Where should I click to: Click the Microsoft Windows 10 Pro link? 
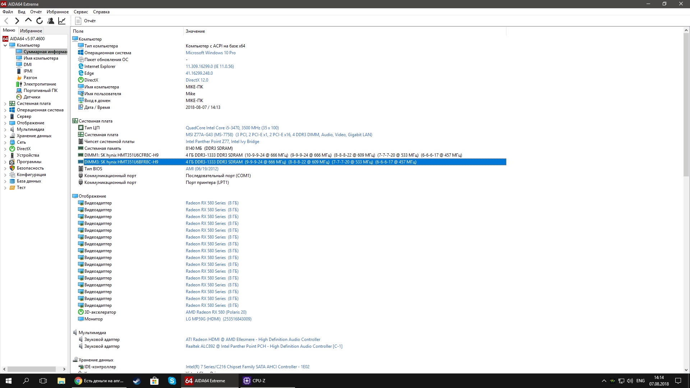(x=211, y=53)
